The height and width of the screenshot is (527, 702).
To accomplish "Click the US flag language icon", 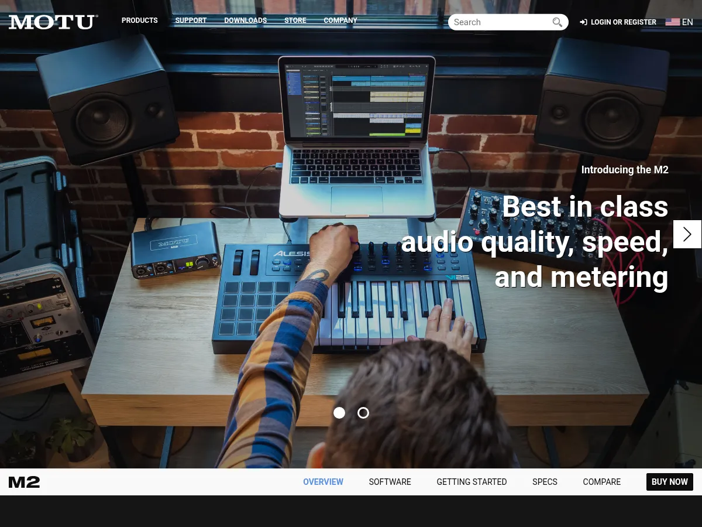I will click(672, 22).
